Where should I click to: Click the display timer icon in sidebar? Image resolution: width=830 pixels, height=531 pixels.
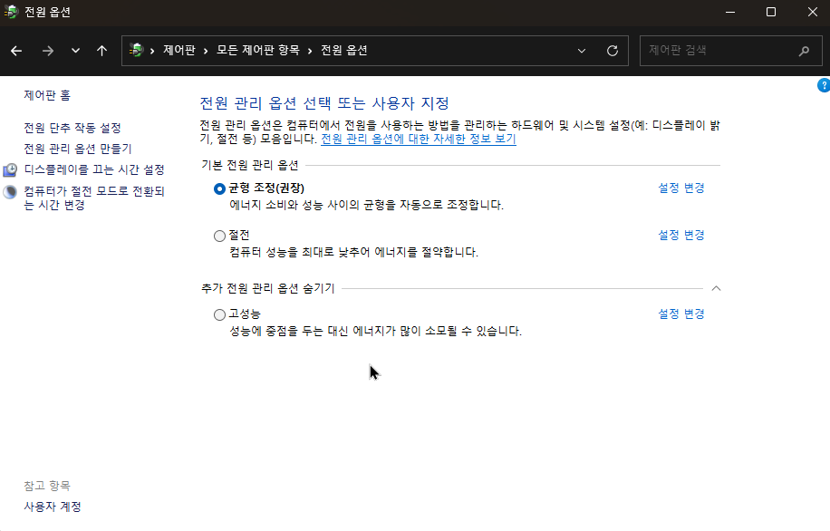[10, 170]
